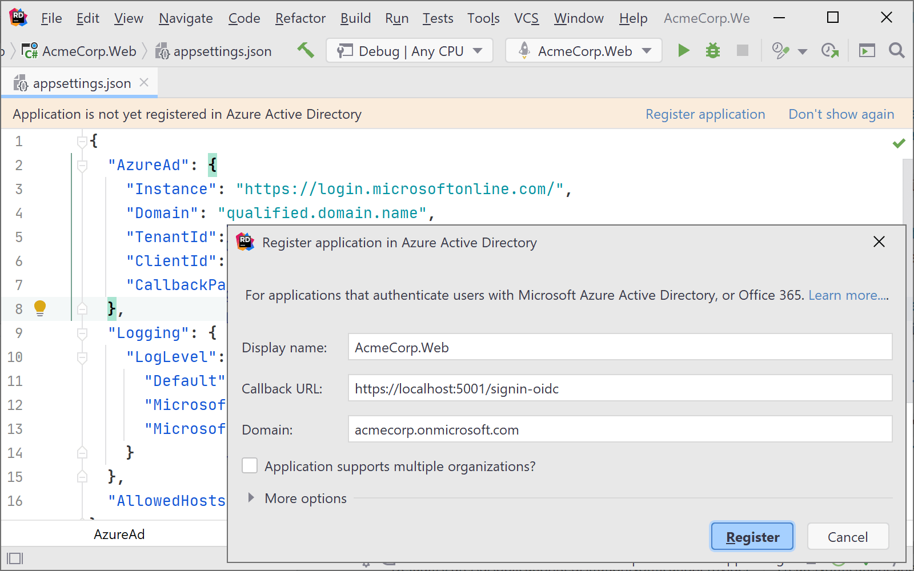Click the Search Everywhere magnifier icon
This screenshot has height=571, width=914.
coord(896,51)
